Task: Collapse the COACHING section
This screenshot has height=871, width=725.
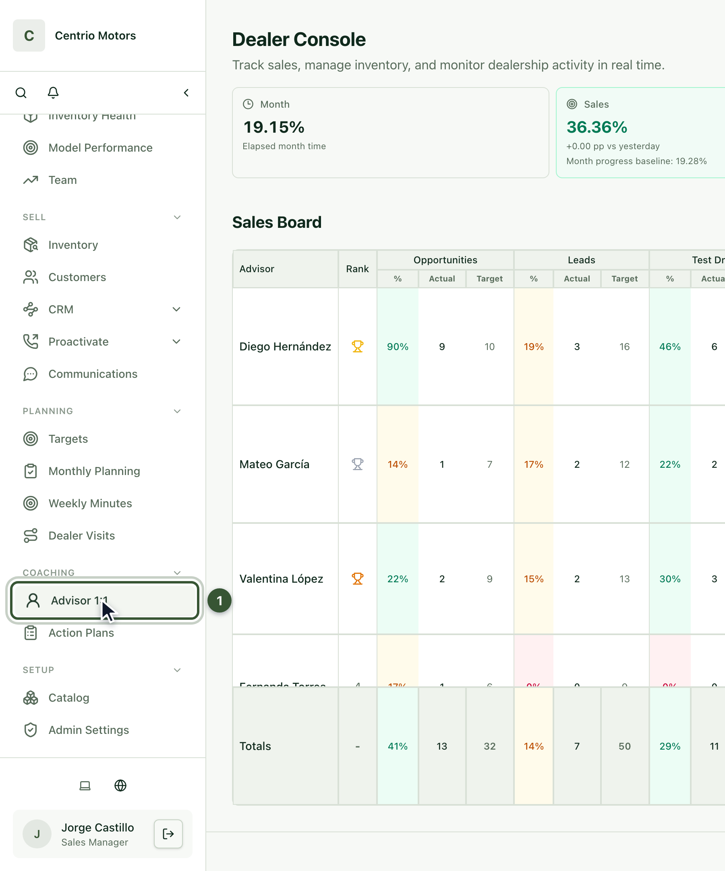Action: pyautogui.click(x=177, y=573)
